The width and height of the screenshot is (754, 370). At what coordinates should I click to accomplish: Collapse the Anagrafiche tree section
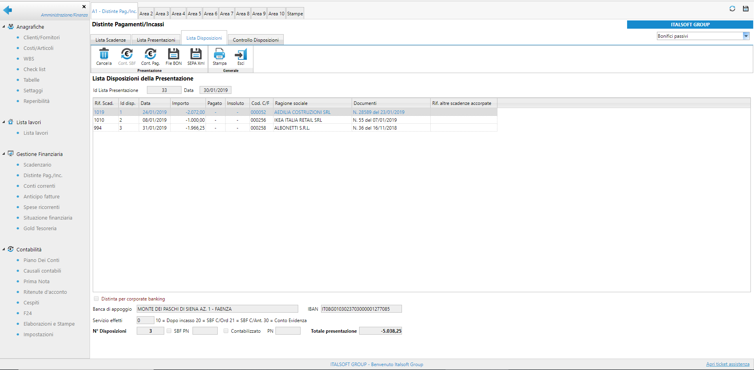pyautogui.click(x=4, y=27)
